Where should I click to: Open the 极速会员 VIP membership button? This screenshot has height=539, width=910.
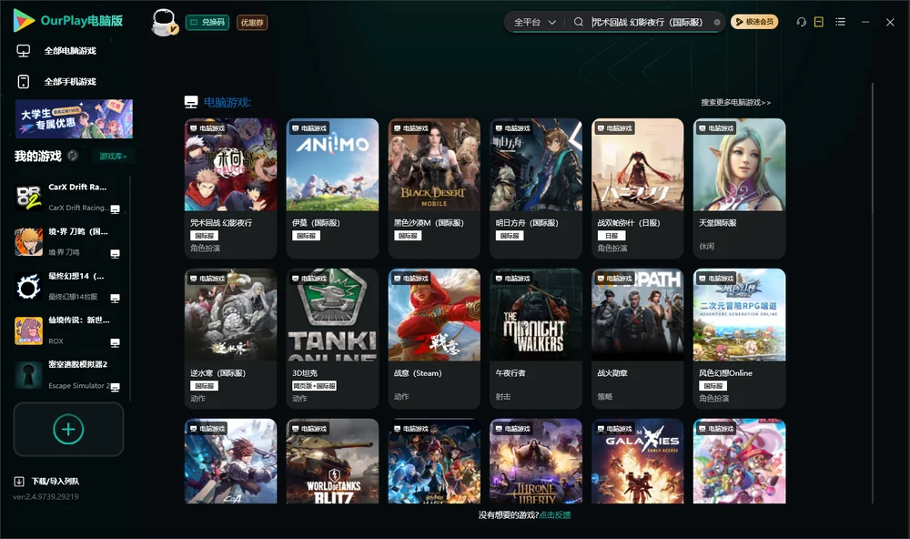[x=754, y=22]
